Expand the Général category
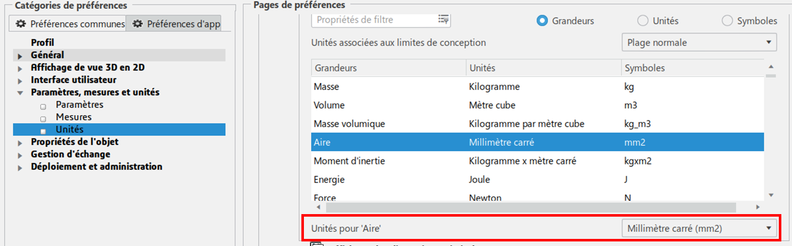The image size is (792, 246). pyautogui.click(x=20, y=56)
